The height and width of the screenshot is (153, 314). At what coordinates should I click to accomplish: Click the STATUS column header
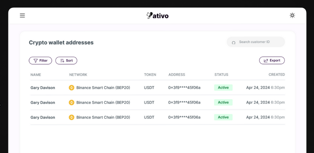221,75
